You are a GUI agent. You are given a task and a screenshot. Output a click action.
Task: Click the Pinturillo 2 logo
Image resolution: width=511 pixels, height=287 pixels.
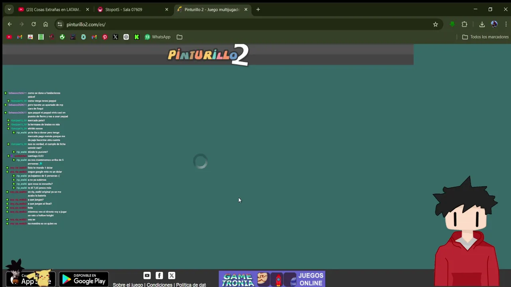pos(208,55)
